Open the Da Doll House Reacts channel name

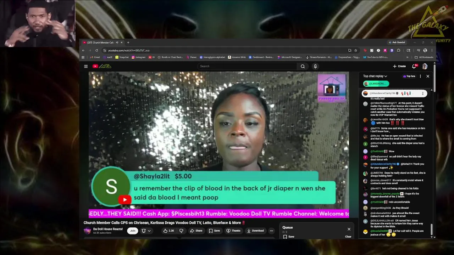pos(108,229)
